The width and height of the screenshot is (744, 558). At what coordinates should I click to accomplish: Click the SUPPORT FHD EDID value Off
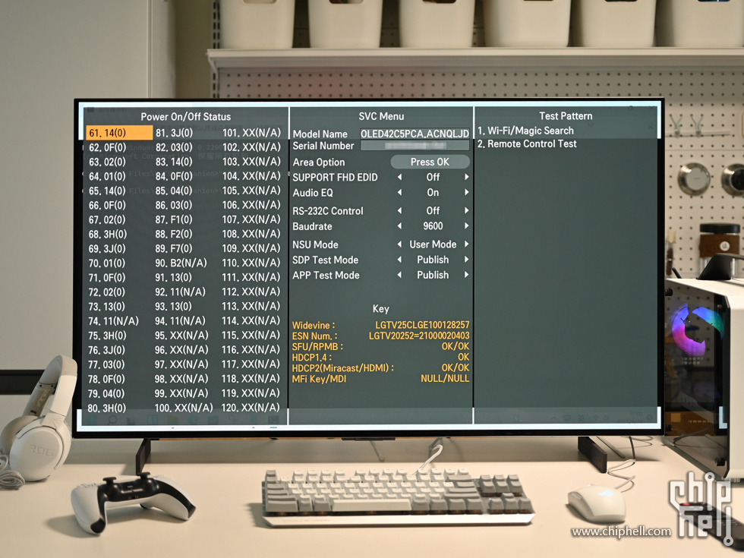[x=433, y=177]
